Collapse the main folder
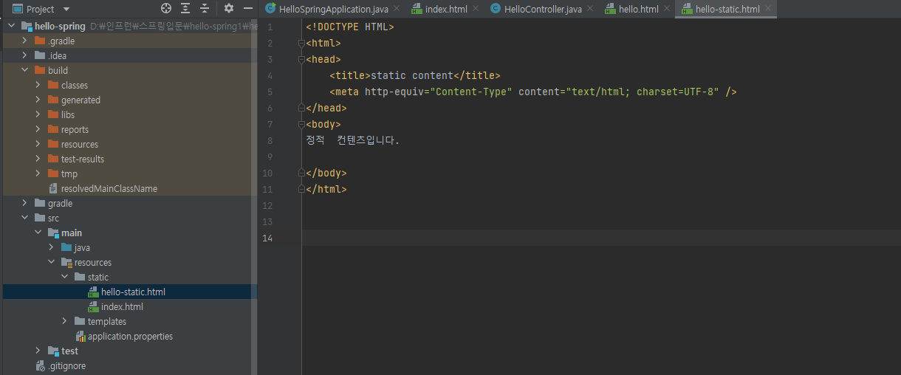The width and height of the screenshot is (901, 375). point(38,233)
